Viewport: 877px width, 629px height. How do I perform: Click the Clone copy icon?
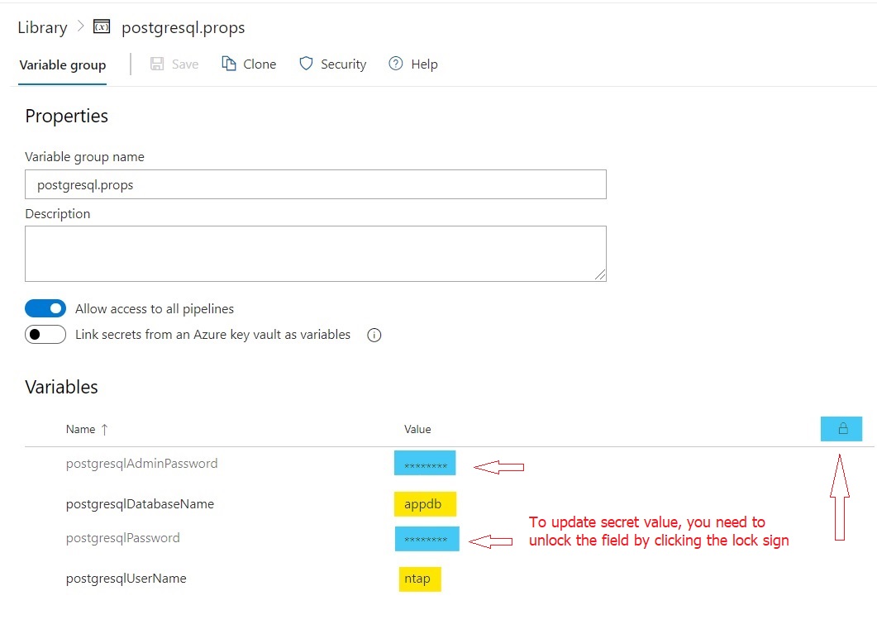pyautogui.click(x=229, y=64)
